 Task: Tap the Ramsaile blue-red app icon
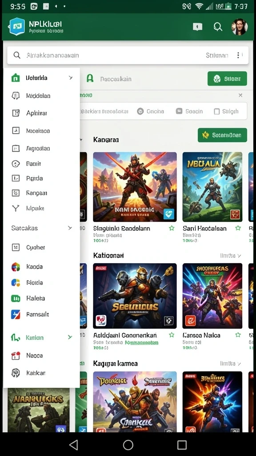16,314
